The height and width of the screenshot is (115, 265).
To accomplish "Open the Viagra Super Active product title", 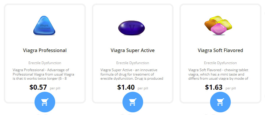I will [x=133, y=50].
